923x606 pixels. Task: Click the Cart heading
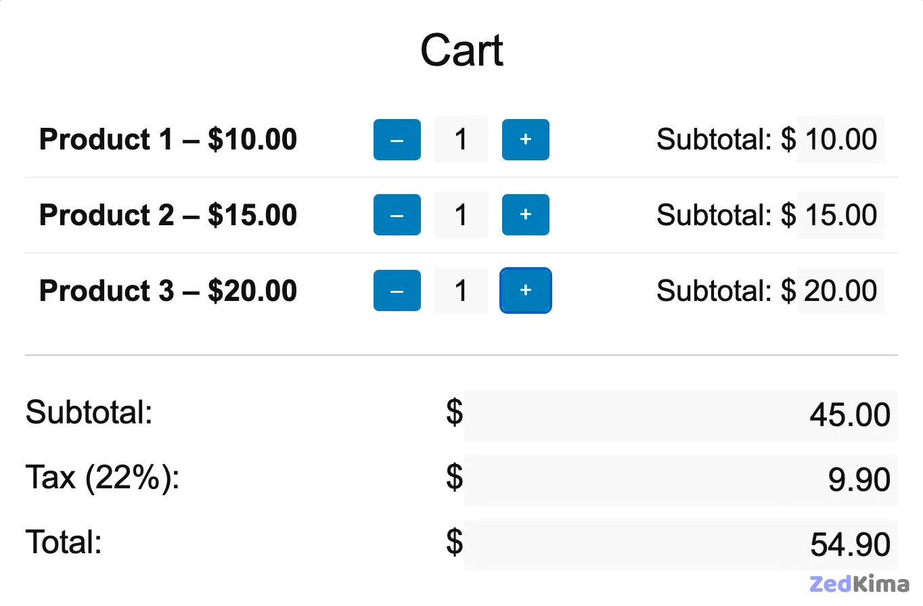point(461,51)
